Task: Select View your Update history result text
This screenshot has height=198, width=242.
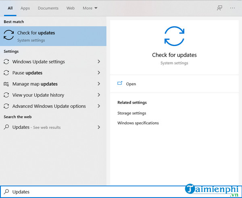Action: click(38, 95)
